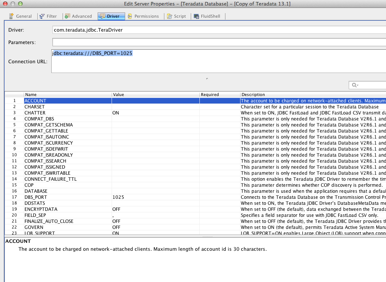The image size is (386, 282).
Task: Select the FINALIZE_AUTO_CLOSE property name
Action: [x=49, y=221]
